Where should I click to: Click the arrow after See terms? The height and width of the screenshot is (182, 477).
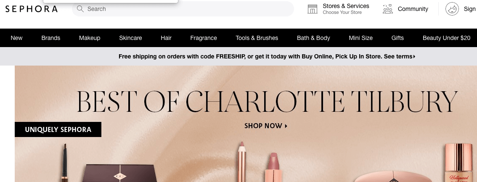click(414, 56)
